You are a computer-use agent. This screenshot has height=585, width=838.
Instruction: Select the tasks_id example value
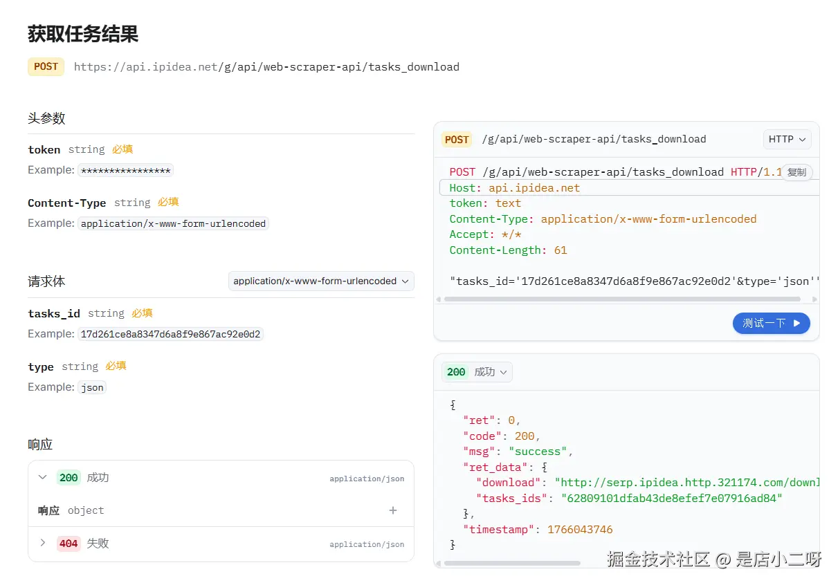pos(170,334)
